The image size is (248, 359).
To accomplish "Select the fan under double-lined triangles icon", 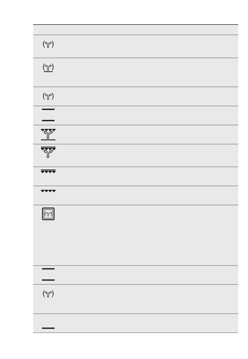I will click(48, 153).
